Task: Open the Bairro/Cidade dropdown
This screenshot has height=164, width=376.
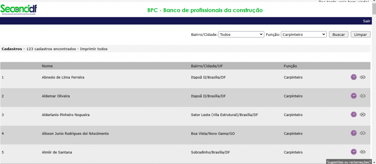Action: [x=241, y=34]
